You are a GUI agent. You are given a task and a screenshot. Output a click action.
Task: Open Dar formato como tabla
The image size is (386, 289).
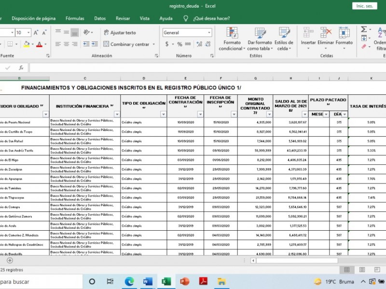(x=260, y=39)
